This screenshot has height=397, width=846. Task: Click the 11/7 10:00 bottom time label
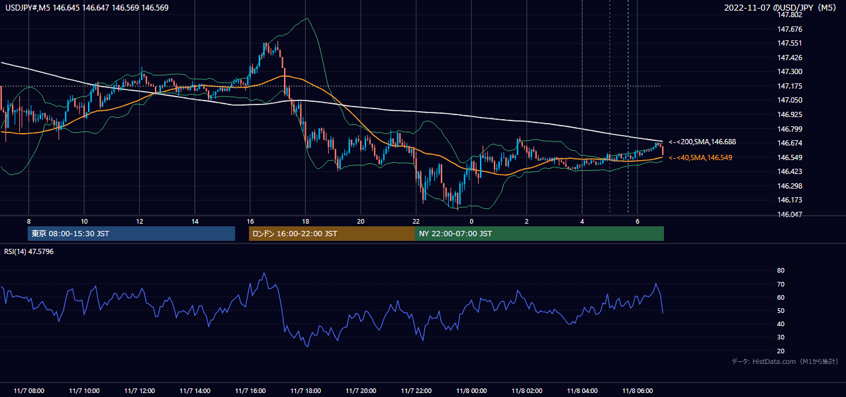pyautogui.click(x=84, y=390)
